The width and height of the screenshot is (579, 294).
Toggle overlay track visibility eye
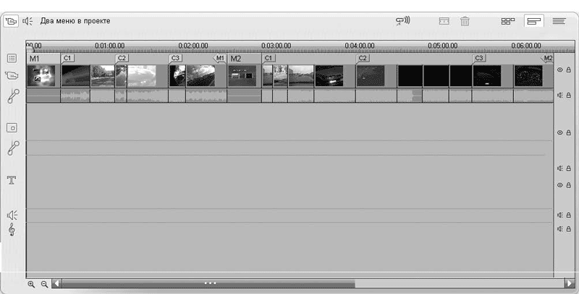coord(559,133)
